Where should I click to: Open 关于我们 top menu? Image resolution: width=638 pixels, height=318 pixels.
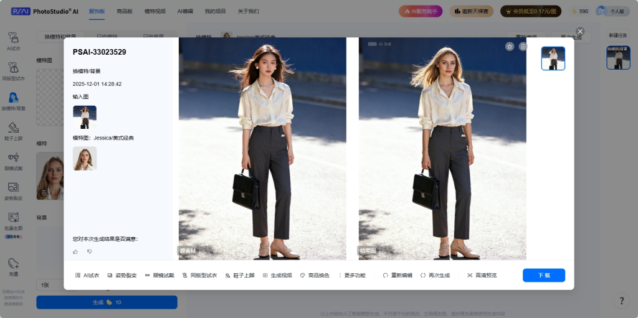click(x=248, y=11)
